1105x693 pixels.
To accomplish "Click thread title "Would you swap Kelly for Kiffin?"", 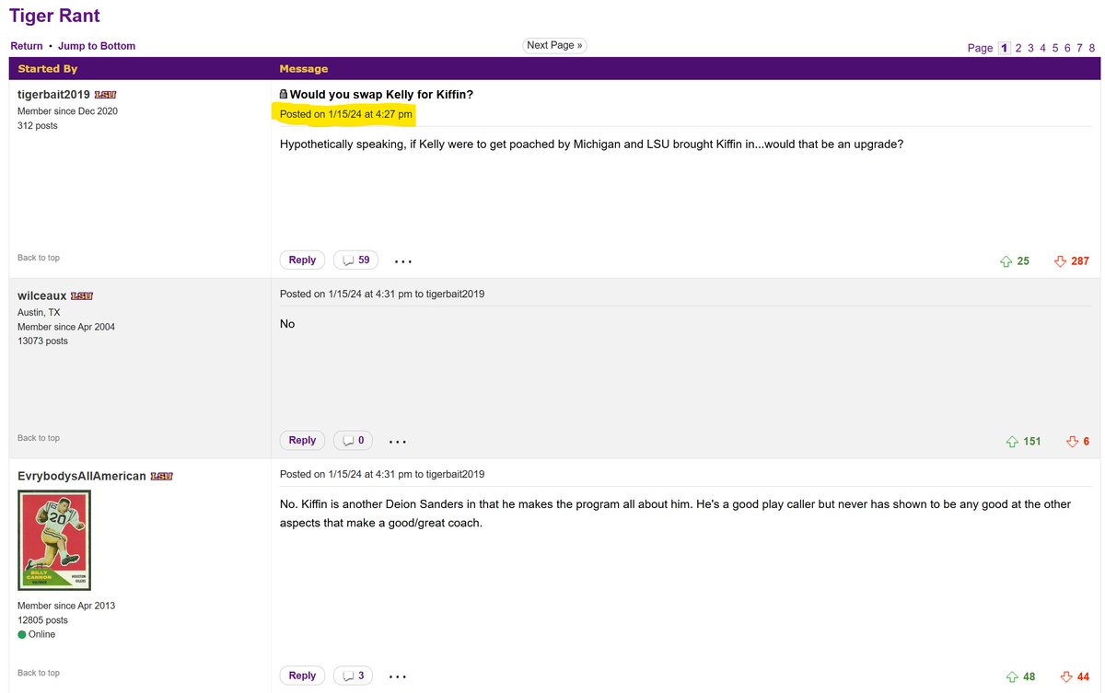I will click(381, 94).
